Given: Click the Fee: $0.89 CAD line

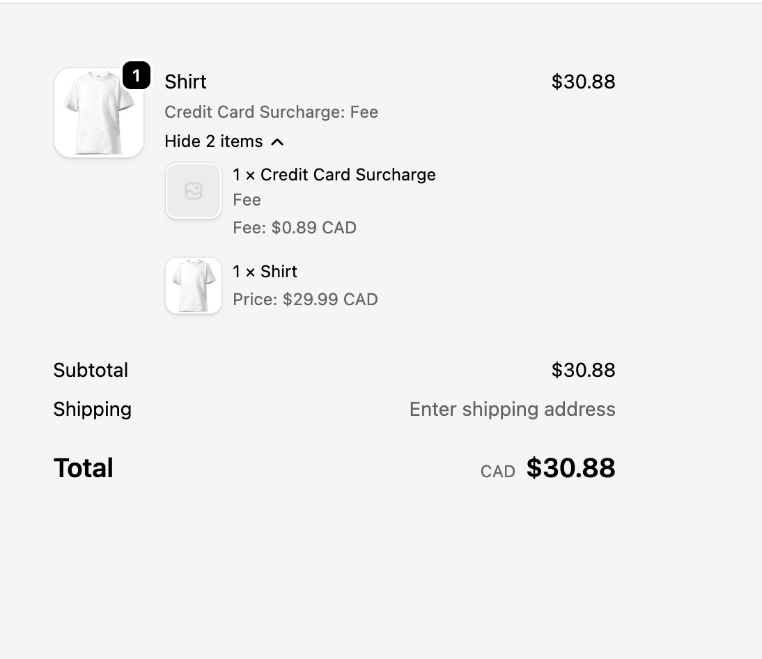Looking at the screenshot, I should tap(295, 228).
